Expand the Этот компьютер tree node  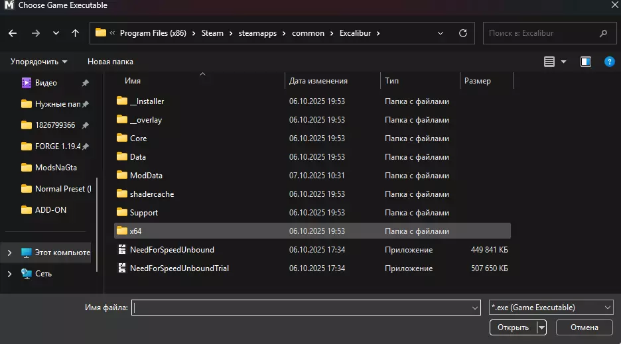[x=9, y=253]
